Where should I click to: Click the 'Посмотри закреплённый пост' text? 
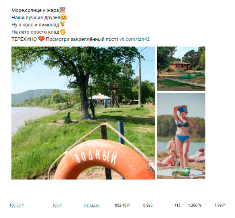[x=81, y=39]
